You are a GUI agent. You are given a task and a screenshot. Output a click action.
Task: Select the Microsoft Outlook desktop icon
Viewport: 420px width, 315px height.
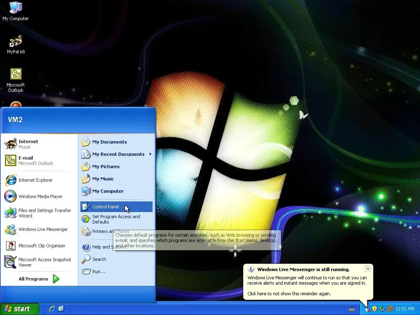(x=16, y=80)
